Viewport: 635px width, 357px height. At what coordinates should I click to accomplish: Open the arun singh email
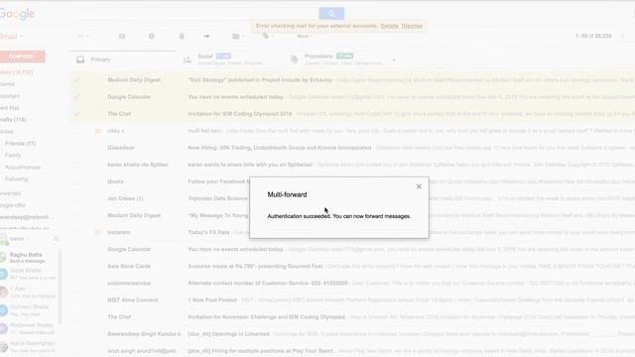coord(351,351)
